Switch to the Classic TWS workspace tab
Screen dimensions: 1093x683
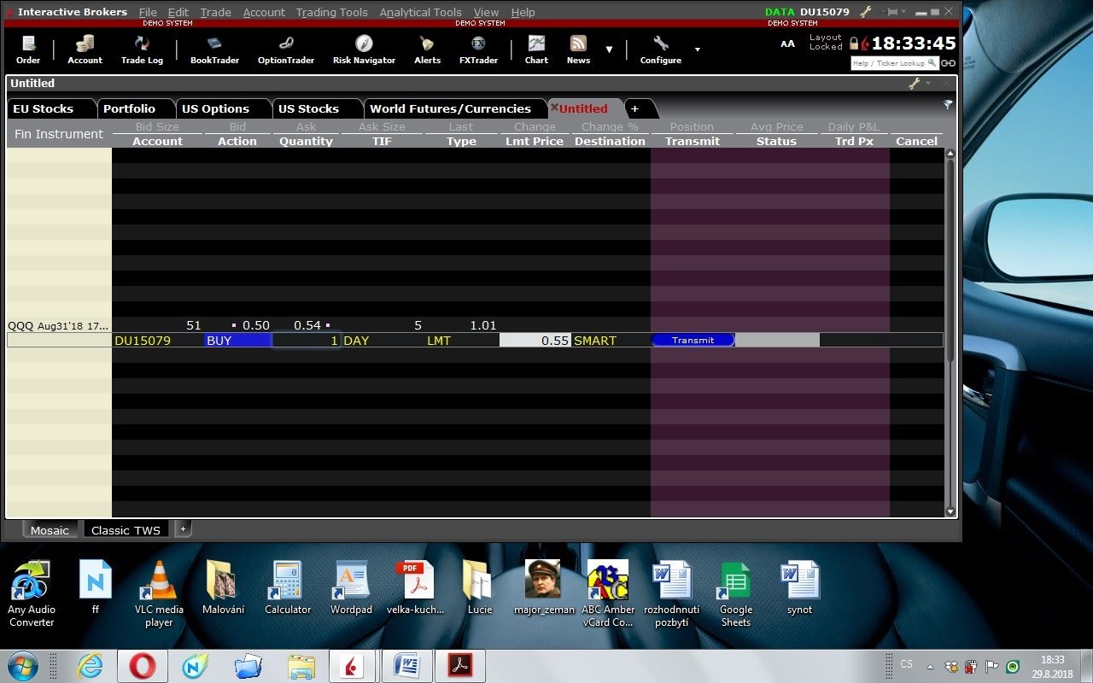[126, 530]
